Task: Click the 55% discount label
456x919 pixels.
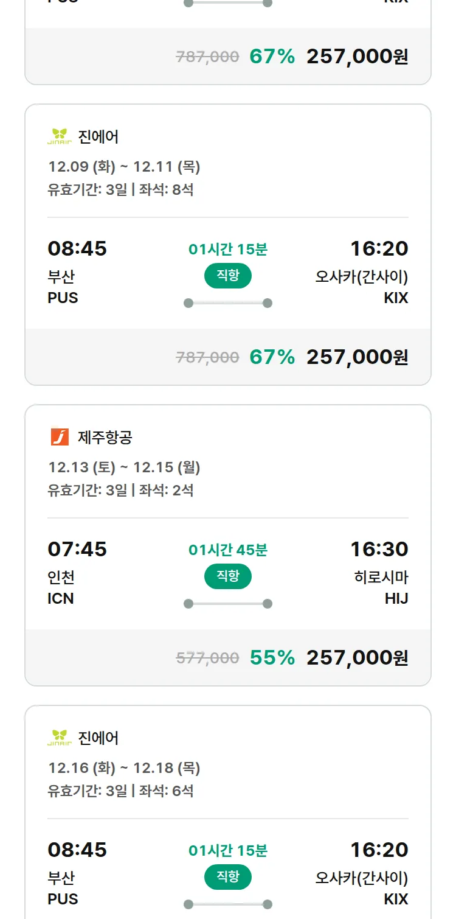Action: pos(272,657)
